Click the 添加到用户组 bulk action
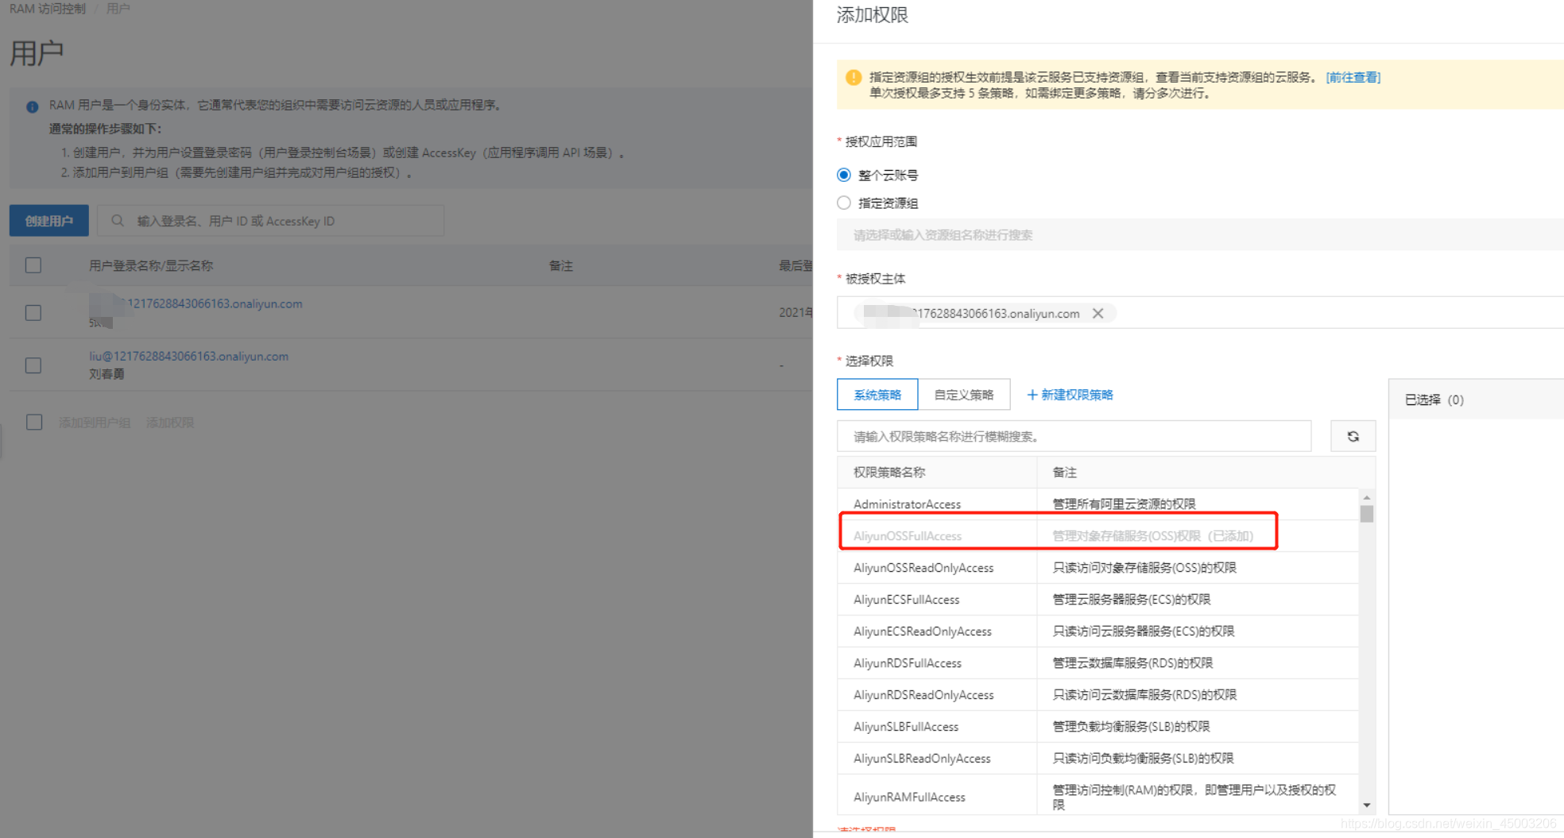Screen dimensions: 1564x838 pos(95,423)
